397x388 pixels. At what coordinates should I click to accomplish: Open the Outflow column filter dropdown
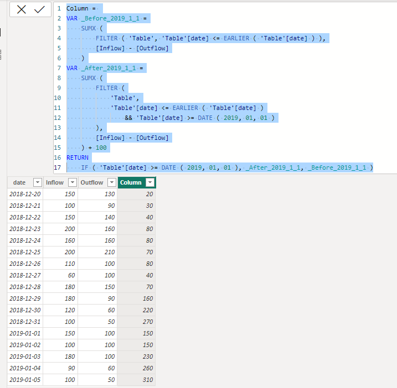[112, 182]
